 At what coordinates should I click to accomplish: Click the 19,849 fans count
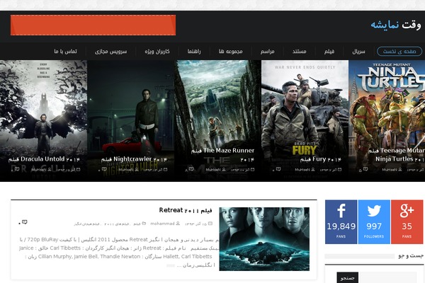tap(341, 226)
